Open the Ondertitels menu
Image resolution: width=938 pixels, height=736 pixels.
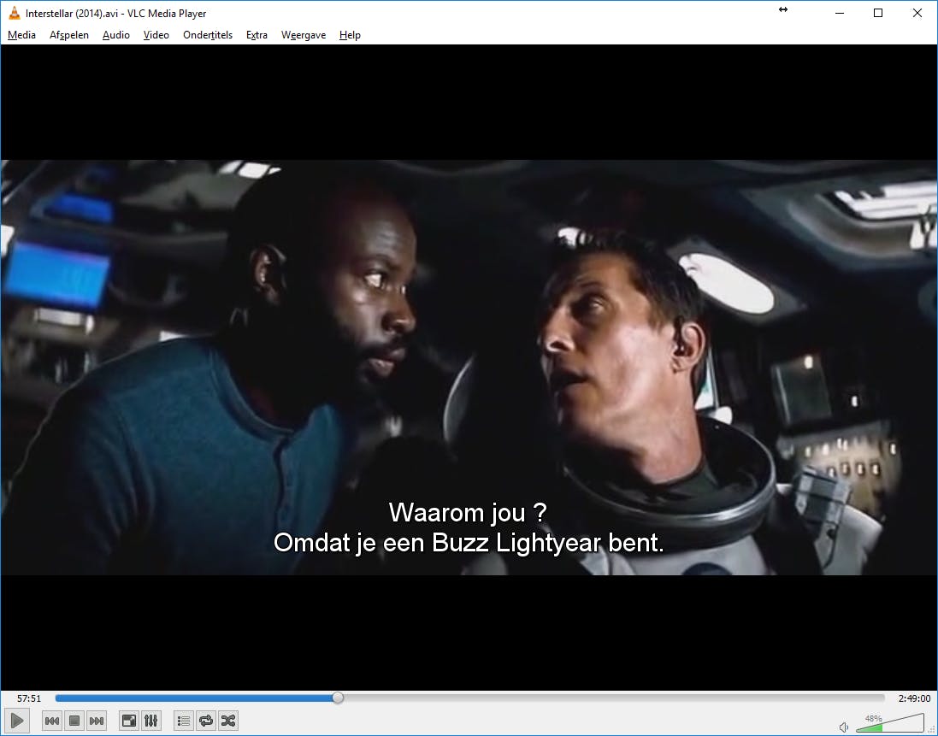pyautogui.click(x=208, y=35)
